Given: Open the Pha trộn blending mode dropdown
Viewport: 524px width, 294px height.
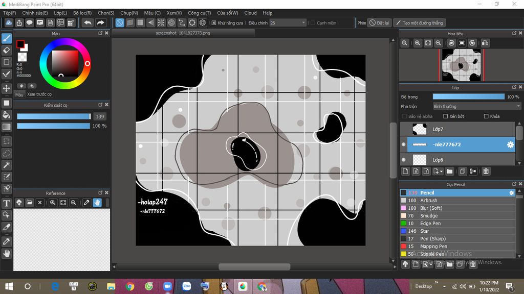Looking at the screenshot, I should [477, 106].
